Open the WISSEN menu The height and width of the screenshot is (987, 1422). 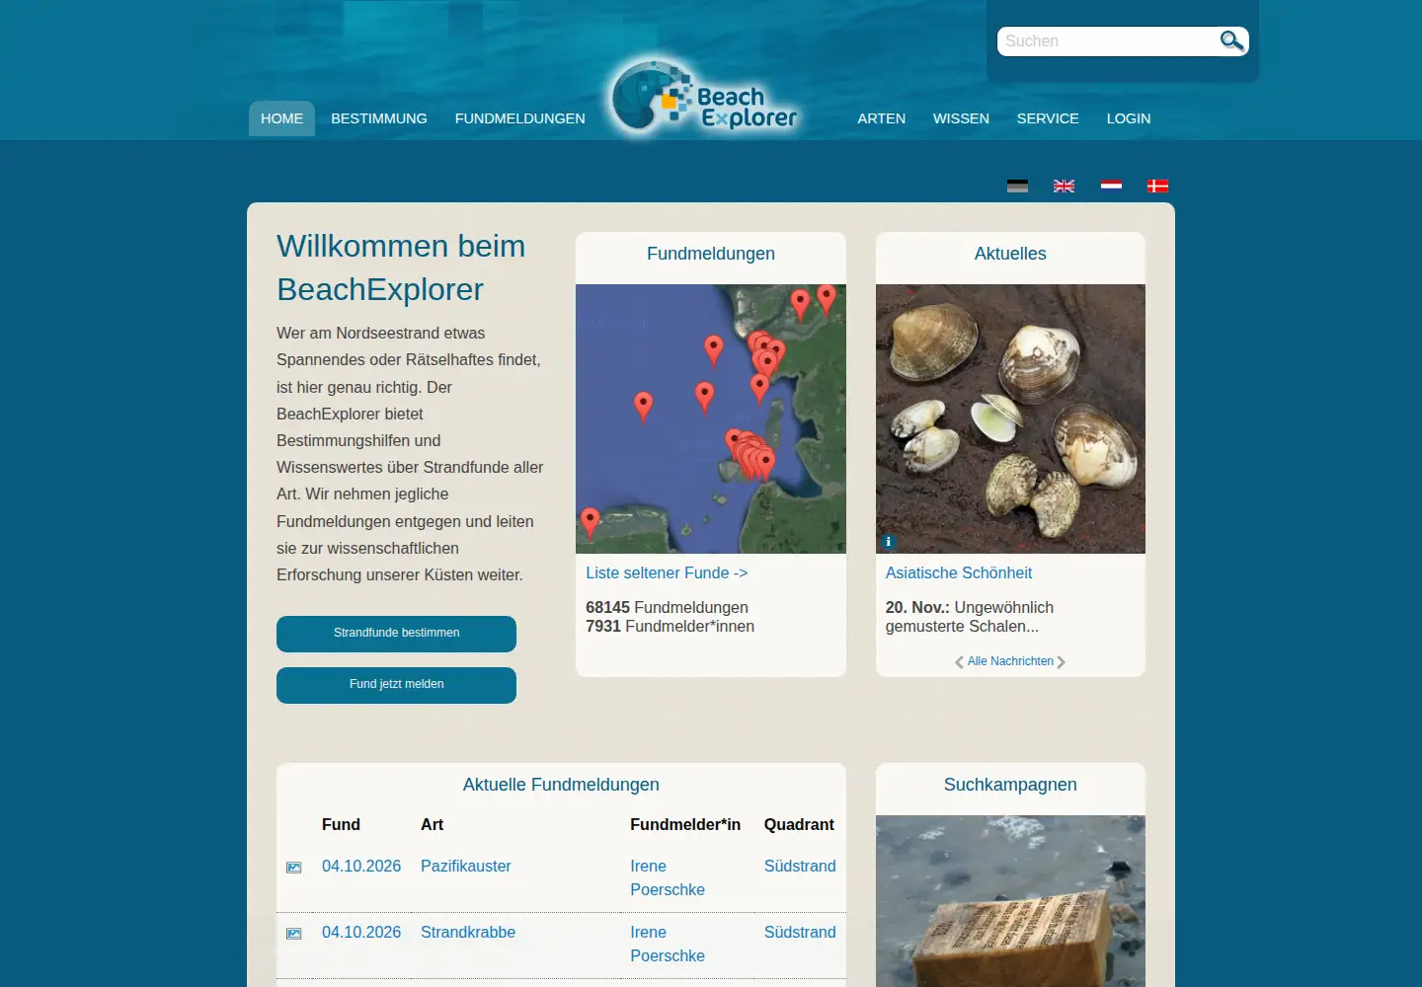pyautogui.click(x=961, y=118)
